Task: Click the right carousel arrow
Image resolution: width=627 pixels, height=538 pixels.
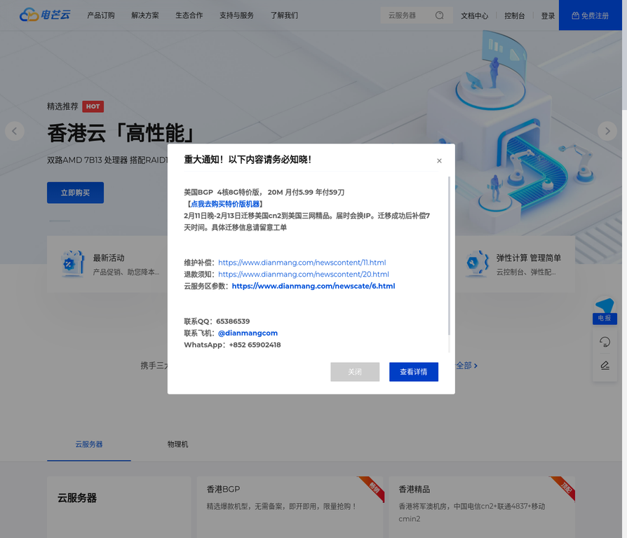Action: [x=607, y=131]
